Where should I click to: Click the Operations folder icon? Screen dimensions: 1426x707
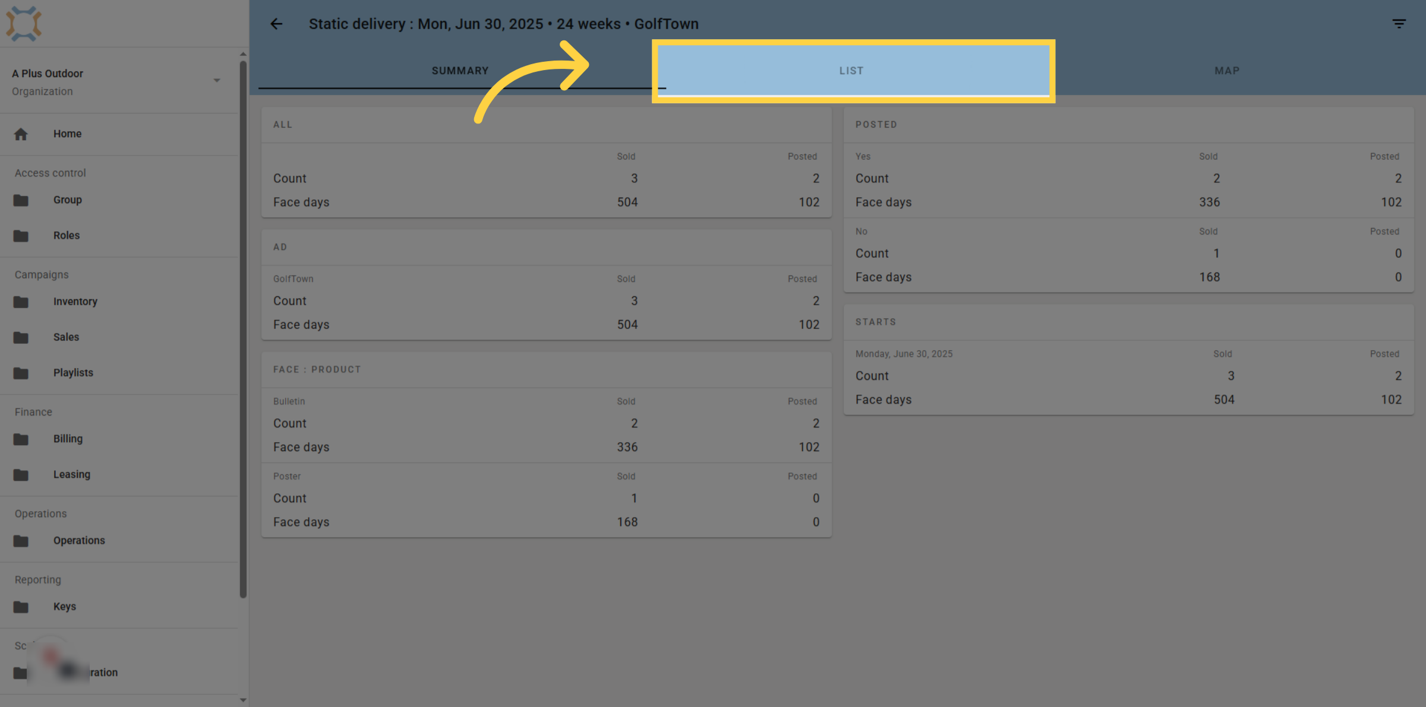[21, 541]
